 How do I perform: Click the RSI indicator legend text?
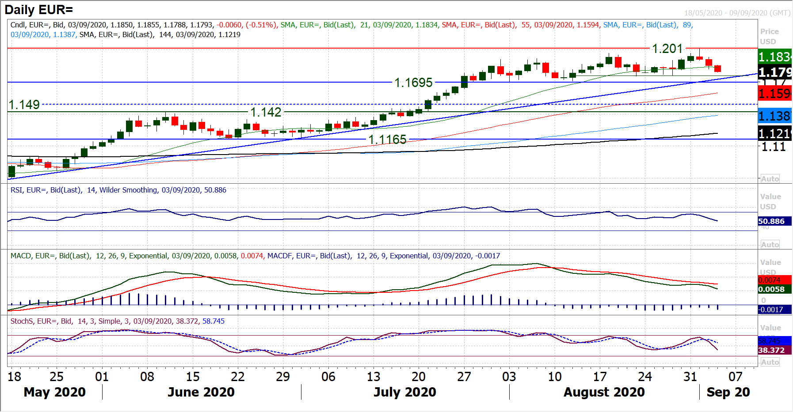(x=118, y=190)
